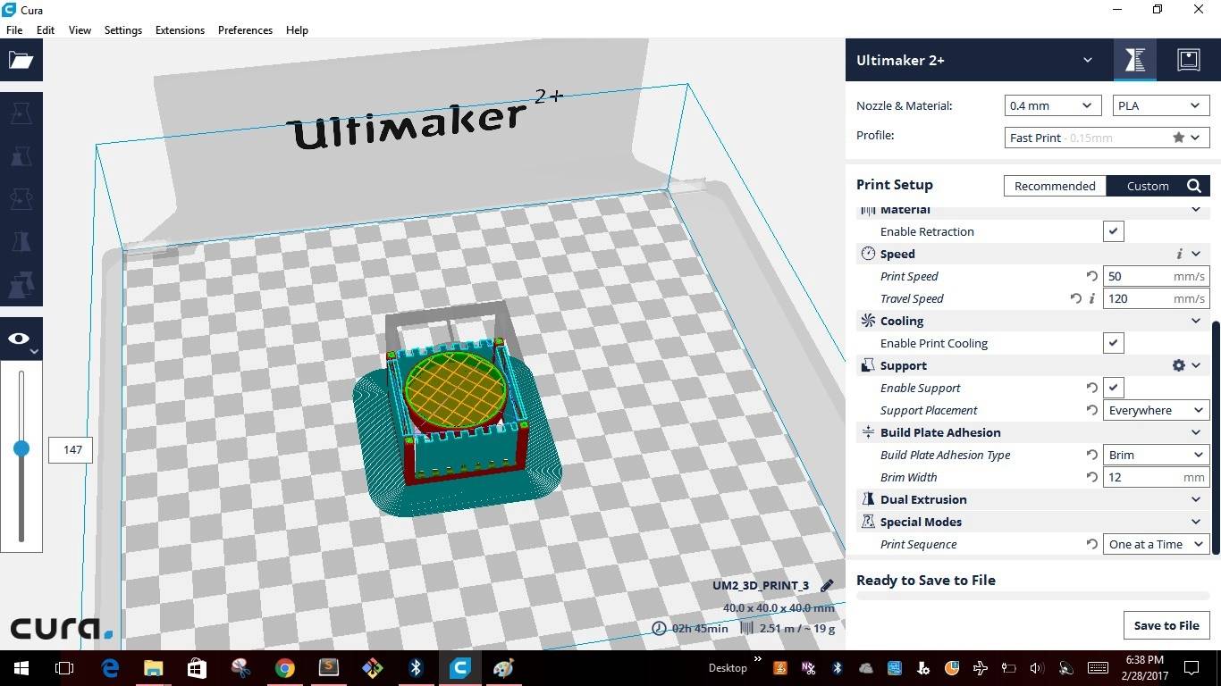Reset Travel Speed to its default value
The image size is (1221, 686).
coord(1075,299)
